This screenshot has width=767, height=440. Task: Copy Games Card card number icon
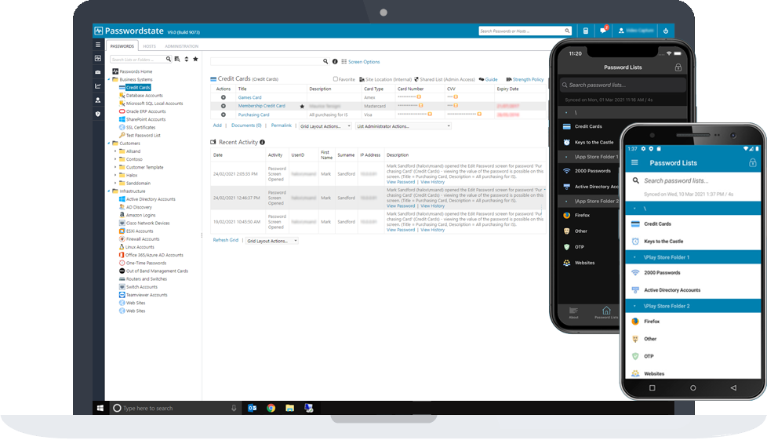420,97
